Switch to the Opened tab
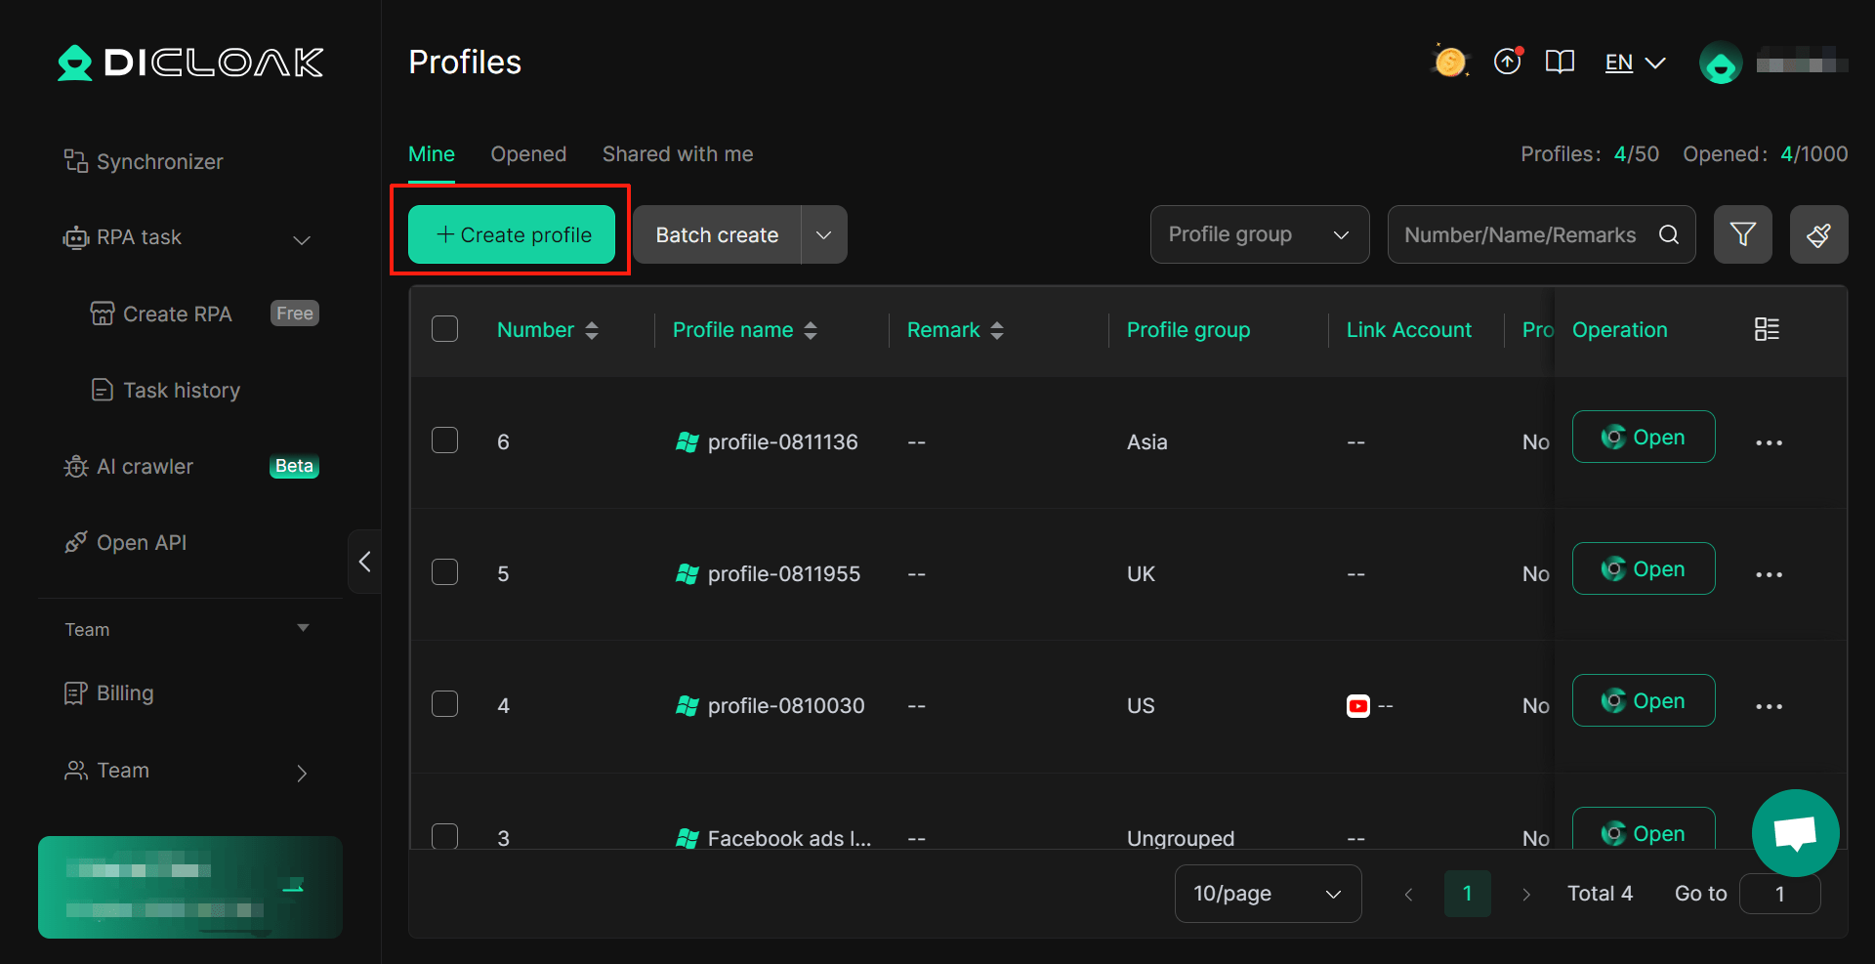This screenshot has width=1875, height=964. [x=528, y=153]
